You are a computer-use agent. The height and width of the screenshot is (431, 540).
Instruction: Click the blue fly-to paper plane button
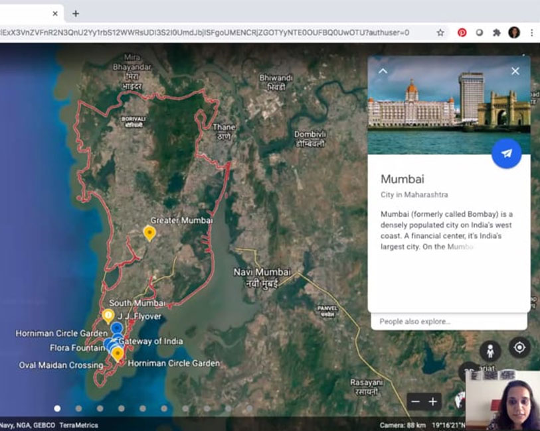(506, 153)
